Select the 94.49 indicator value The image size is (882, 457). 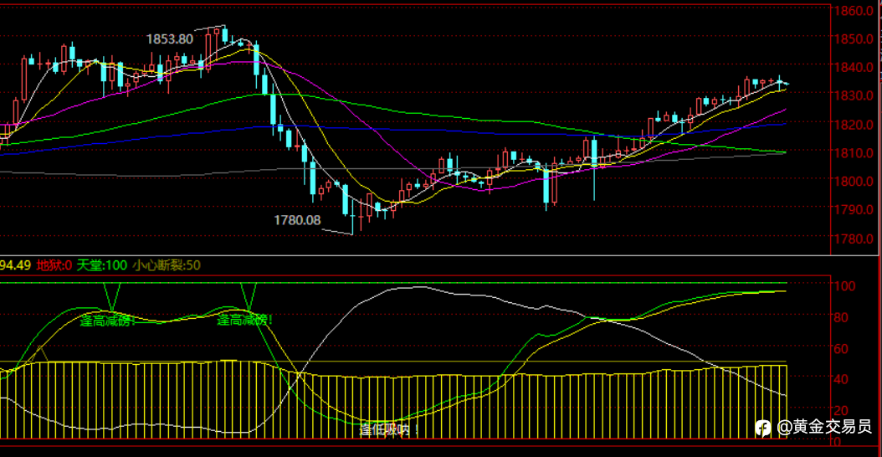coord(16,265)
